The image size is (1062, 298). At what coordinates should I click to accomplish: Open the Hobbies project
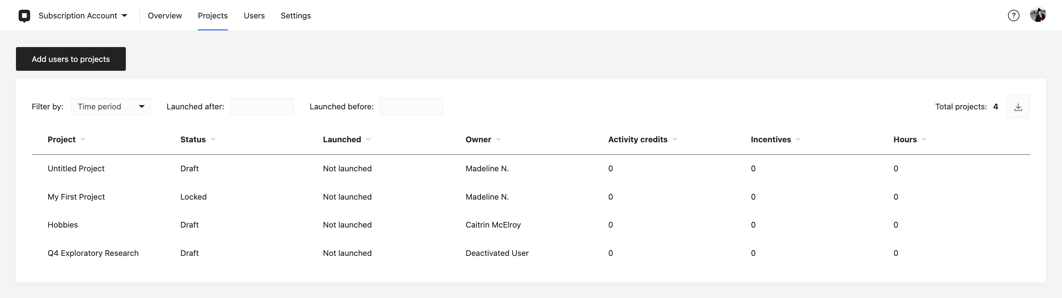pos(63,225)
